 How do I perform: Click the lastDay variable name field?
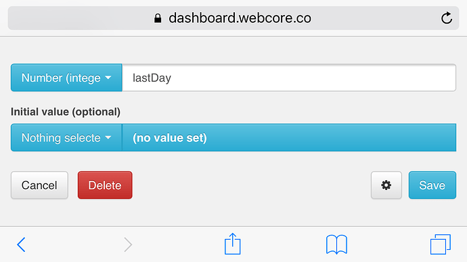(x=289, y=78)
